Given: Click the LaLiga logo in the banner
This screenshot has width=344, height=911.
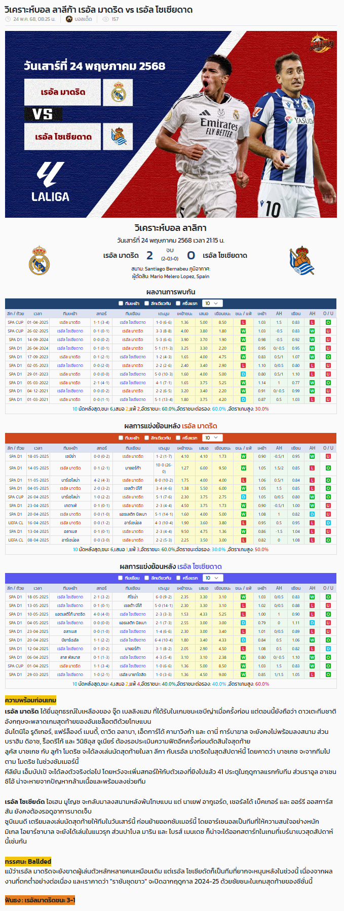Looking at the screenshot, I should (x=50, y=182).
